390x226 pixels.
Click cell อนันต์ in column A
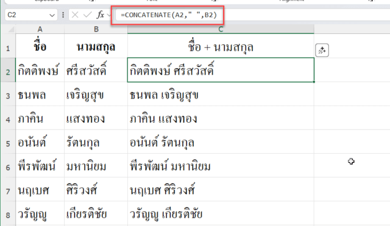click(x=40, y=142)
